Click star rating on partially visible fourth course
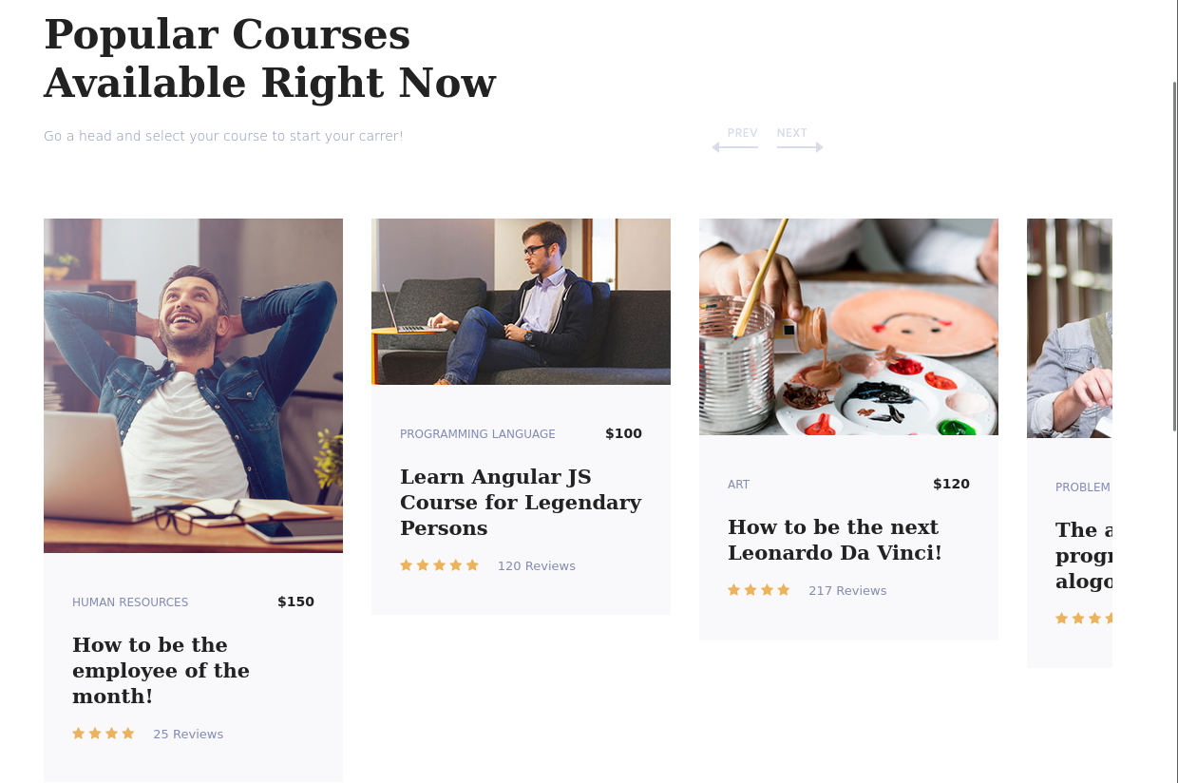 click(x=1084, y=619)
